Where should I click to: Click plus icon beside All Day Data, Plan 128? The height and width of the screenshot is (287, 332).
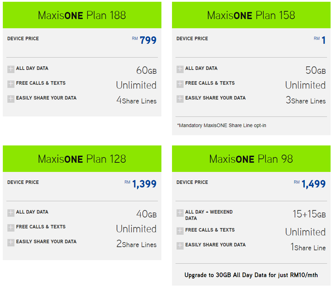[11, 213]
